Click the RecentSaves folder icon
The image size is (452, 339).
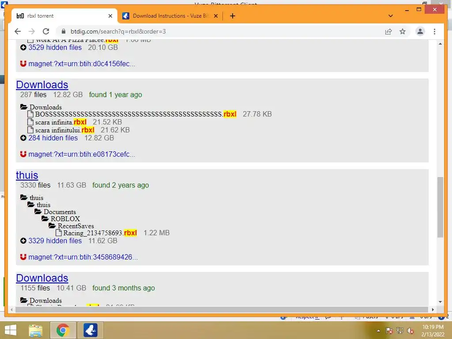pyautogui.click(x=52, y=226)
